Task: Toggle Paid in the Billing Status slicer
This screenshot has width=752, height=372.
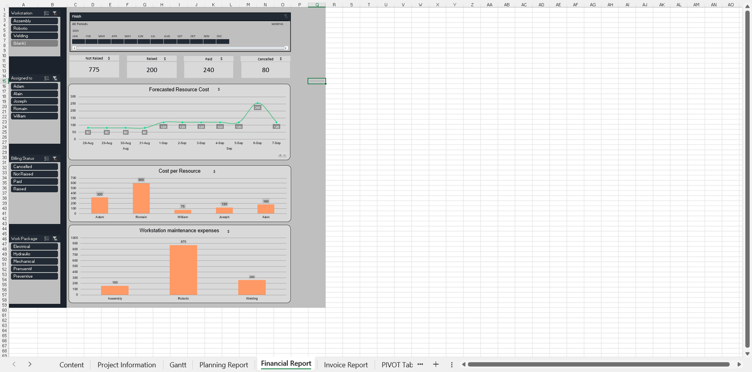Action: click(34, 181)
